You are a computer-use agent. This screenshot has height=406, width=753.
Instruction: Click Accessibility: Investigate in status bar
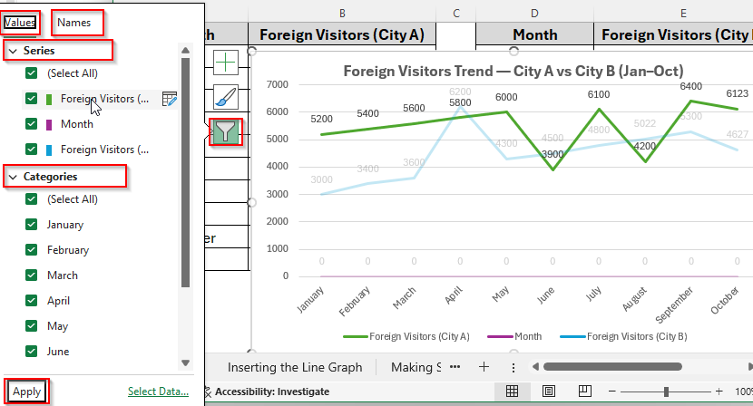pyautogui.click(x=272, y=391)
